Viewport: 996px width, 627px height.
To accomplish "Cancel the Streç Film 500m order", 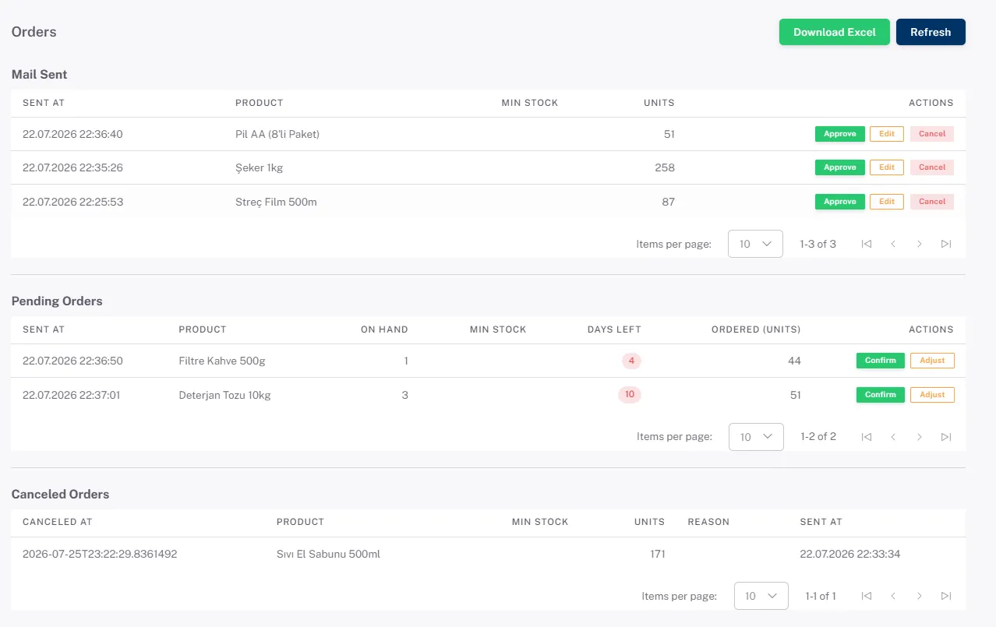I will tap(932, 202).
